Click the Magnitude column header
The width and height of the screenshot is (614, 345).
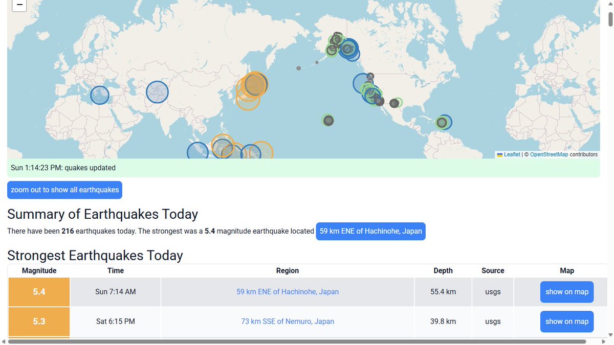(x=39, y=270)
